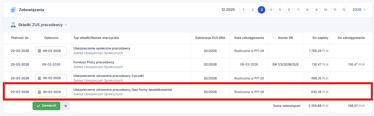The image size is (374, 116).
Task: Collapse the Składki ZUS pracodawcy section
Action: click(x=66, y=25)
